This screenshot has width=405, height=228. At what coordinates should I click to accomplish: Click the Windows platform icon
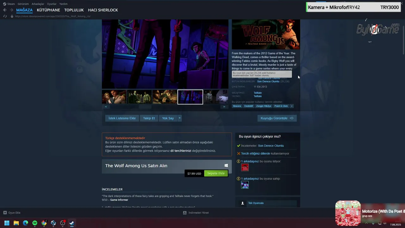(x=226, y=166)
